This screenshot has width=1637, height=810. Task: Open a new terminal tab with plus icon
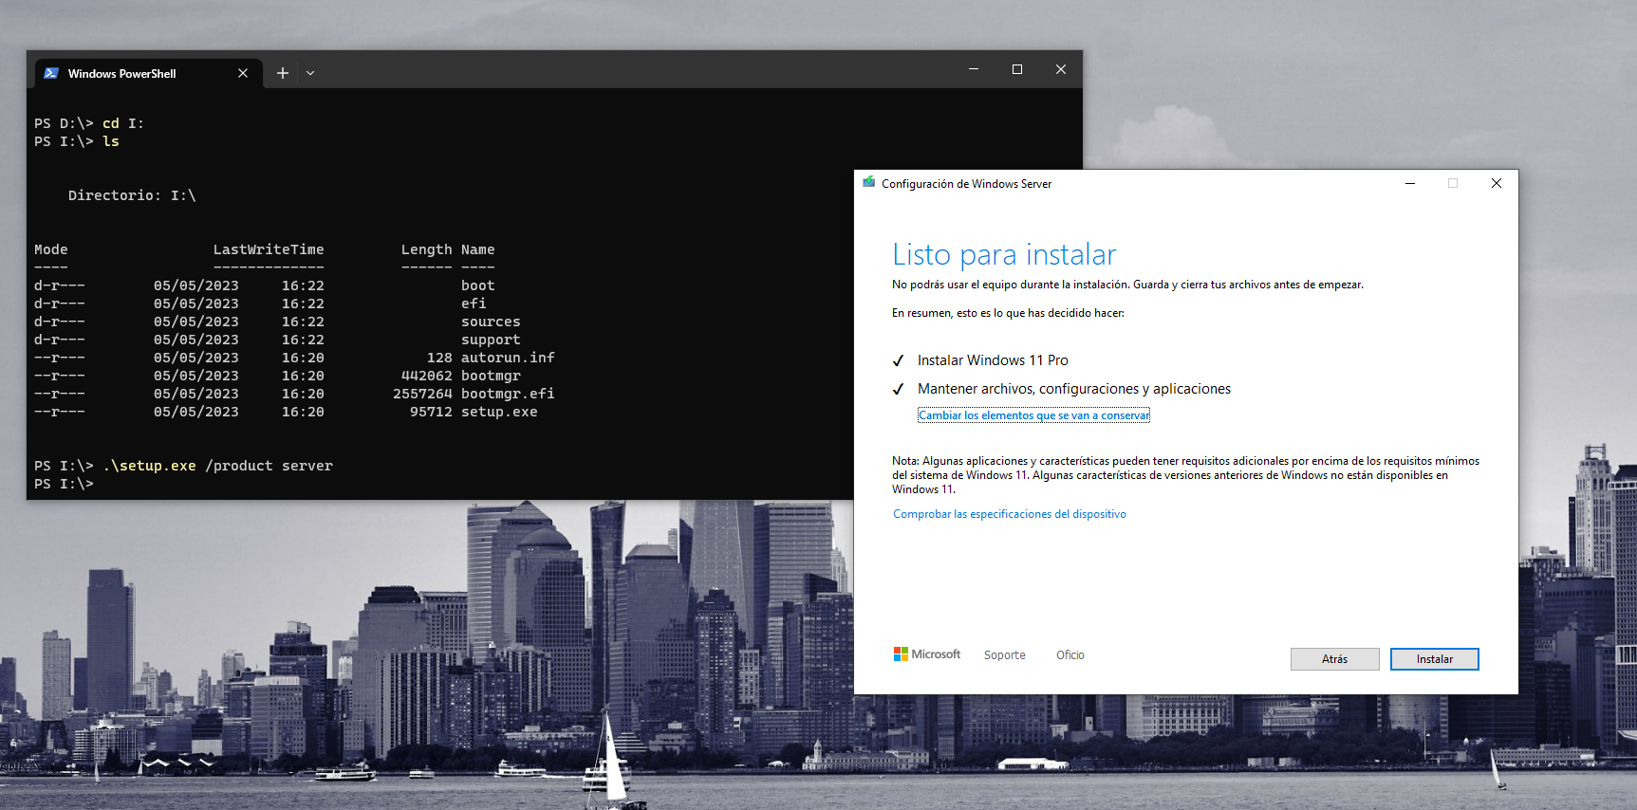coord(282,73)
